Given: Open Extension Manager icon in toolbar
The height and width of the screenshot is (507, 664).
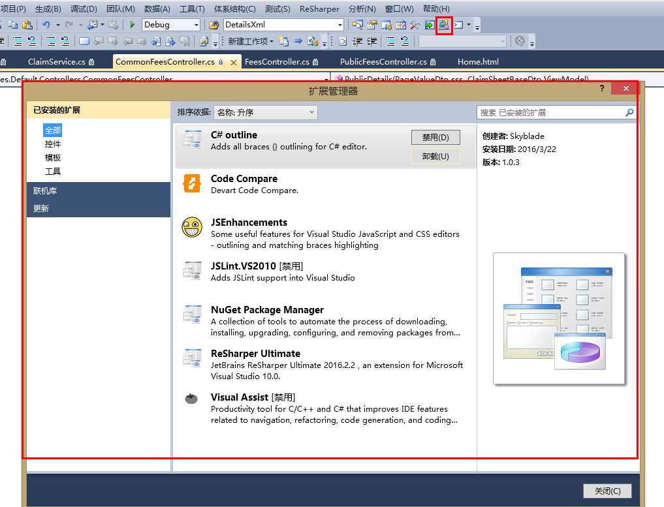Looking at the screenshot, I should coord(444,25).
